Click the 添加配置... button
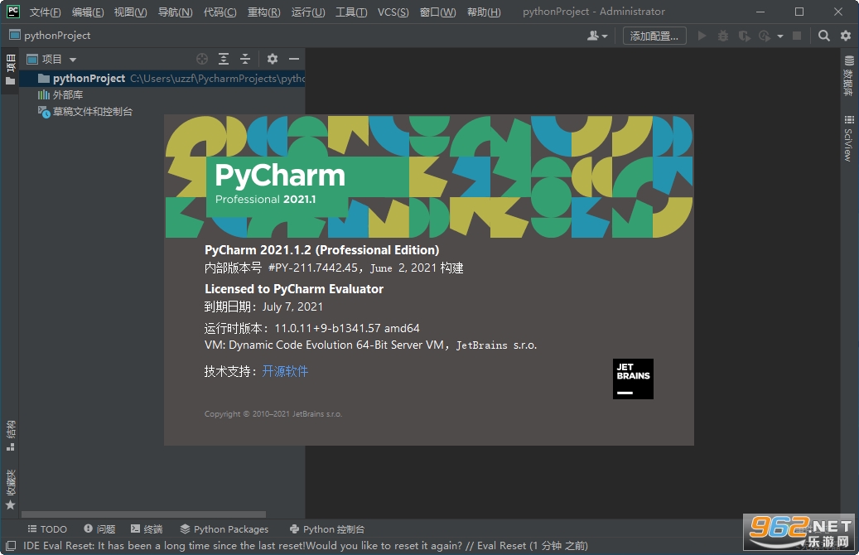 pyautogui.click(x=654, y=36)
